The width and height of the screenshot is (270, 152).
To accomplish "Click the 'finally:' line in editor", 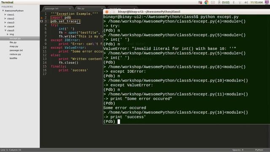I will [58, 67].
